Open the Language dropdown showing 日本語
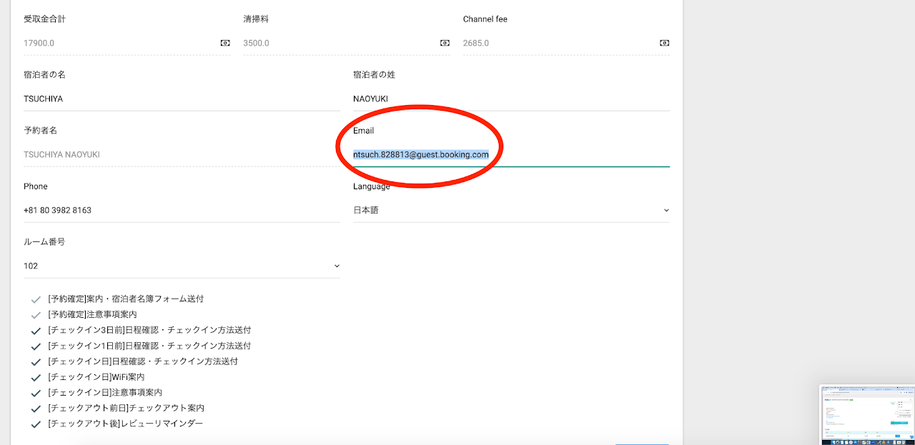The width and height of the screenshot is (915, 445). 510,211
